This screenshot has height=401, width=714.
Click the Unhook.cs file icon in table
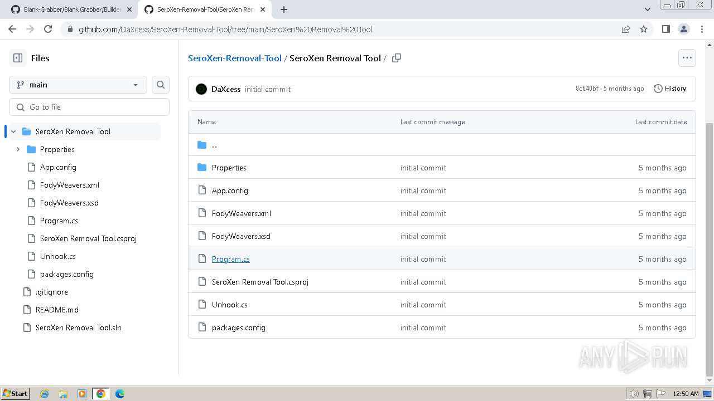(x=202, y=305)
